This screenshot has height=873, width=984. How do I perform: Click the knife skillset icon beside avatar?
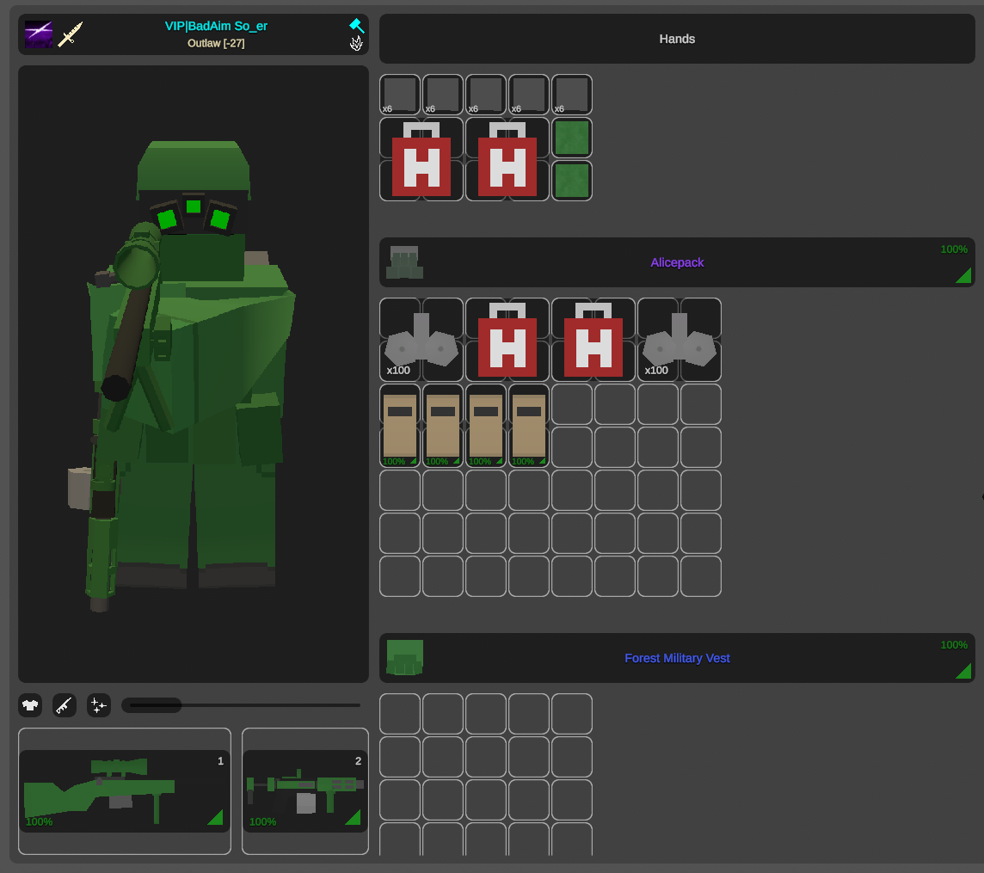coord(71,34)
